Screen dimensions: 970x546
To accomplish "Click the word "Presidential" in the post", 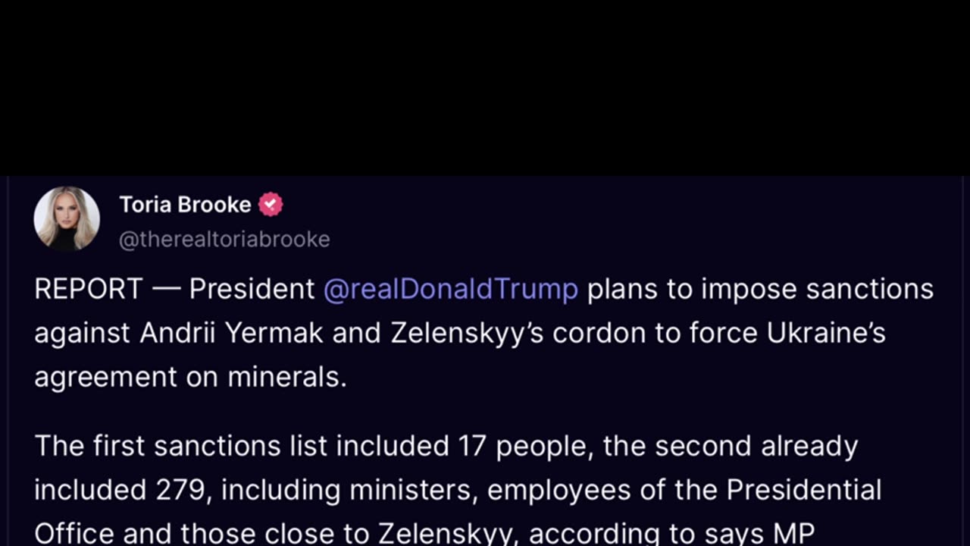I will point(803,490).
